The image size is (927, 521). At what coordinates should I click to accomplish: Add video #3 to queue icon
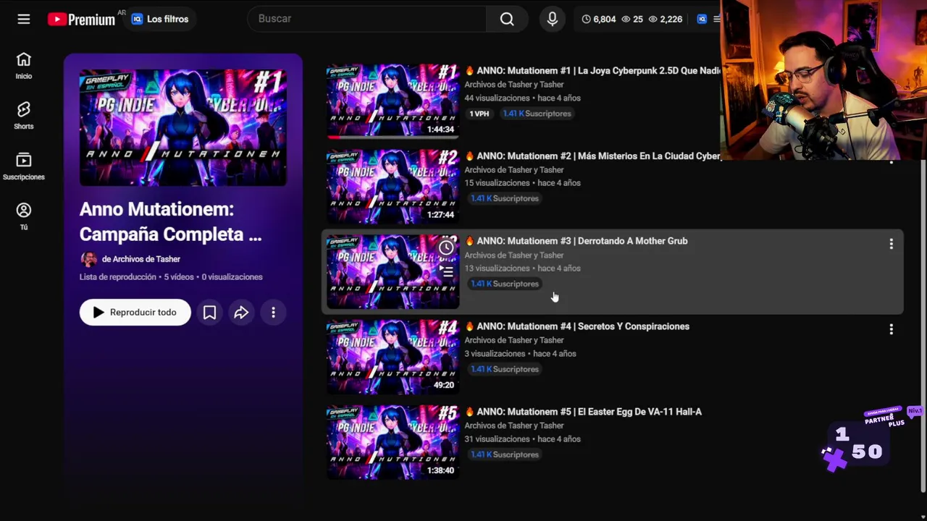coord(446,272)
